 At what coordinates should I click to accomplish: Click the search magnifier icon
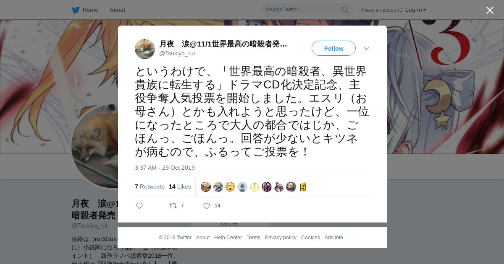[x=344, y=10]
